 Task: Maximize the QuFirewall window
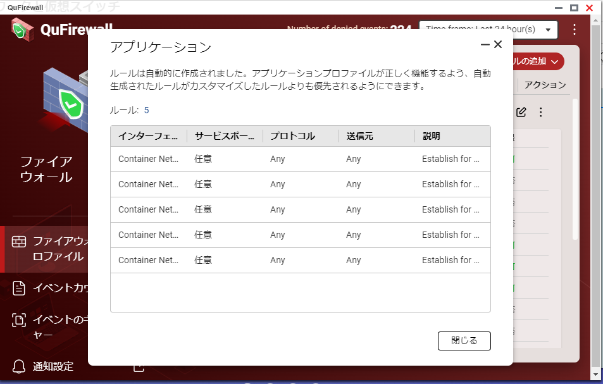574,8
